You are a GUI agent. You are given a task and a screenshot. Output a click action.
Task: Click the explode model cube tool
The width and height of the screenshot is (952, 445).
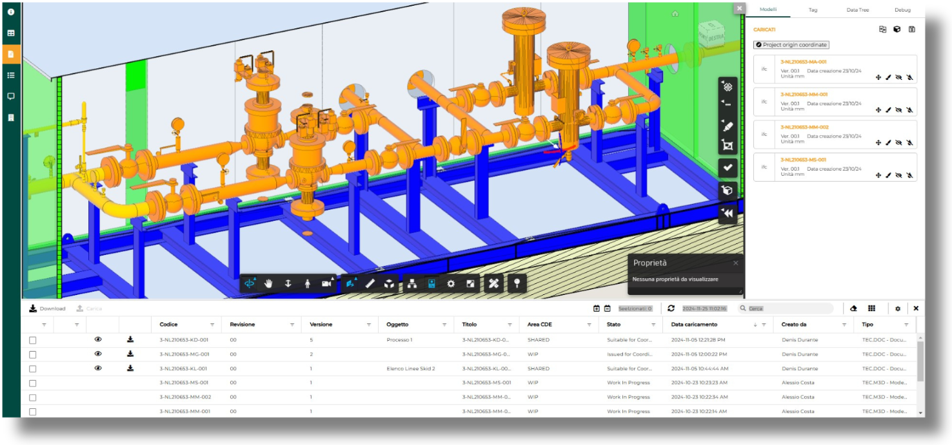pos(390,283)
